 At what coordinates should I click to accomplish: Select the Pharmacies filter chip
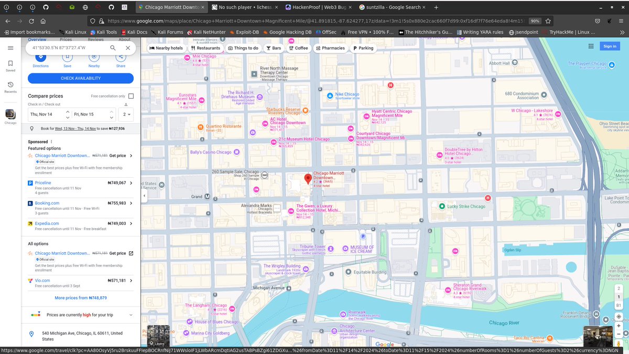tap(330, 48)
